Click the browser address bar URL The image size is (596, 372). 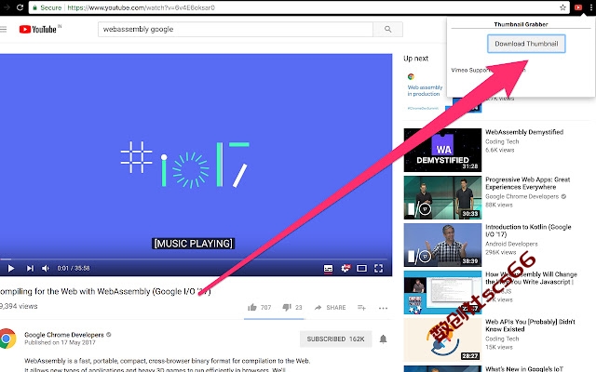click(141, 7)
